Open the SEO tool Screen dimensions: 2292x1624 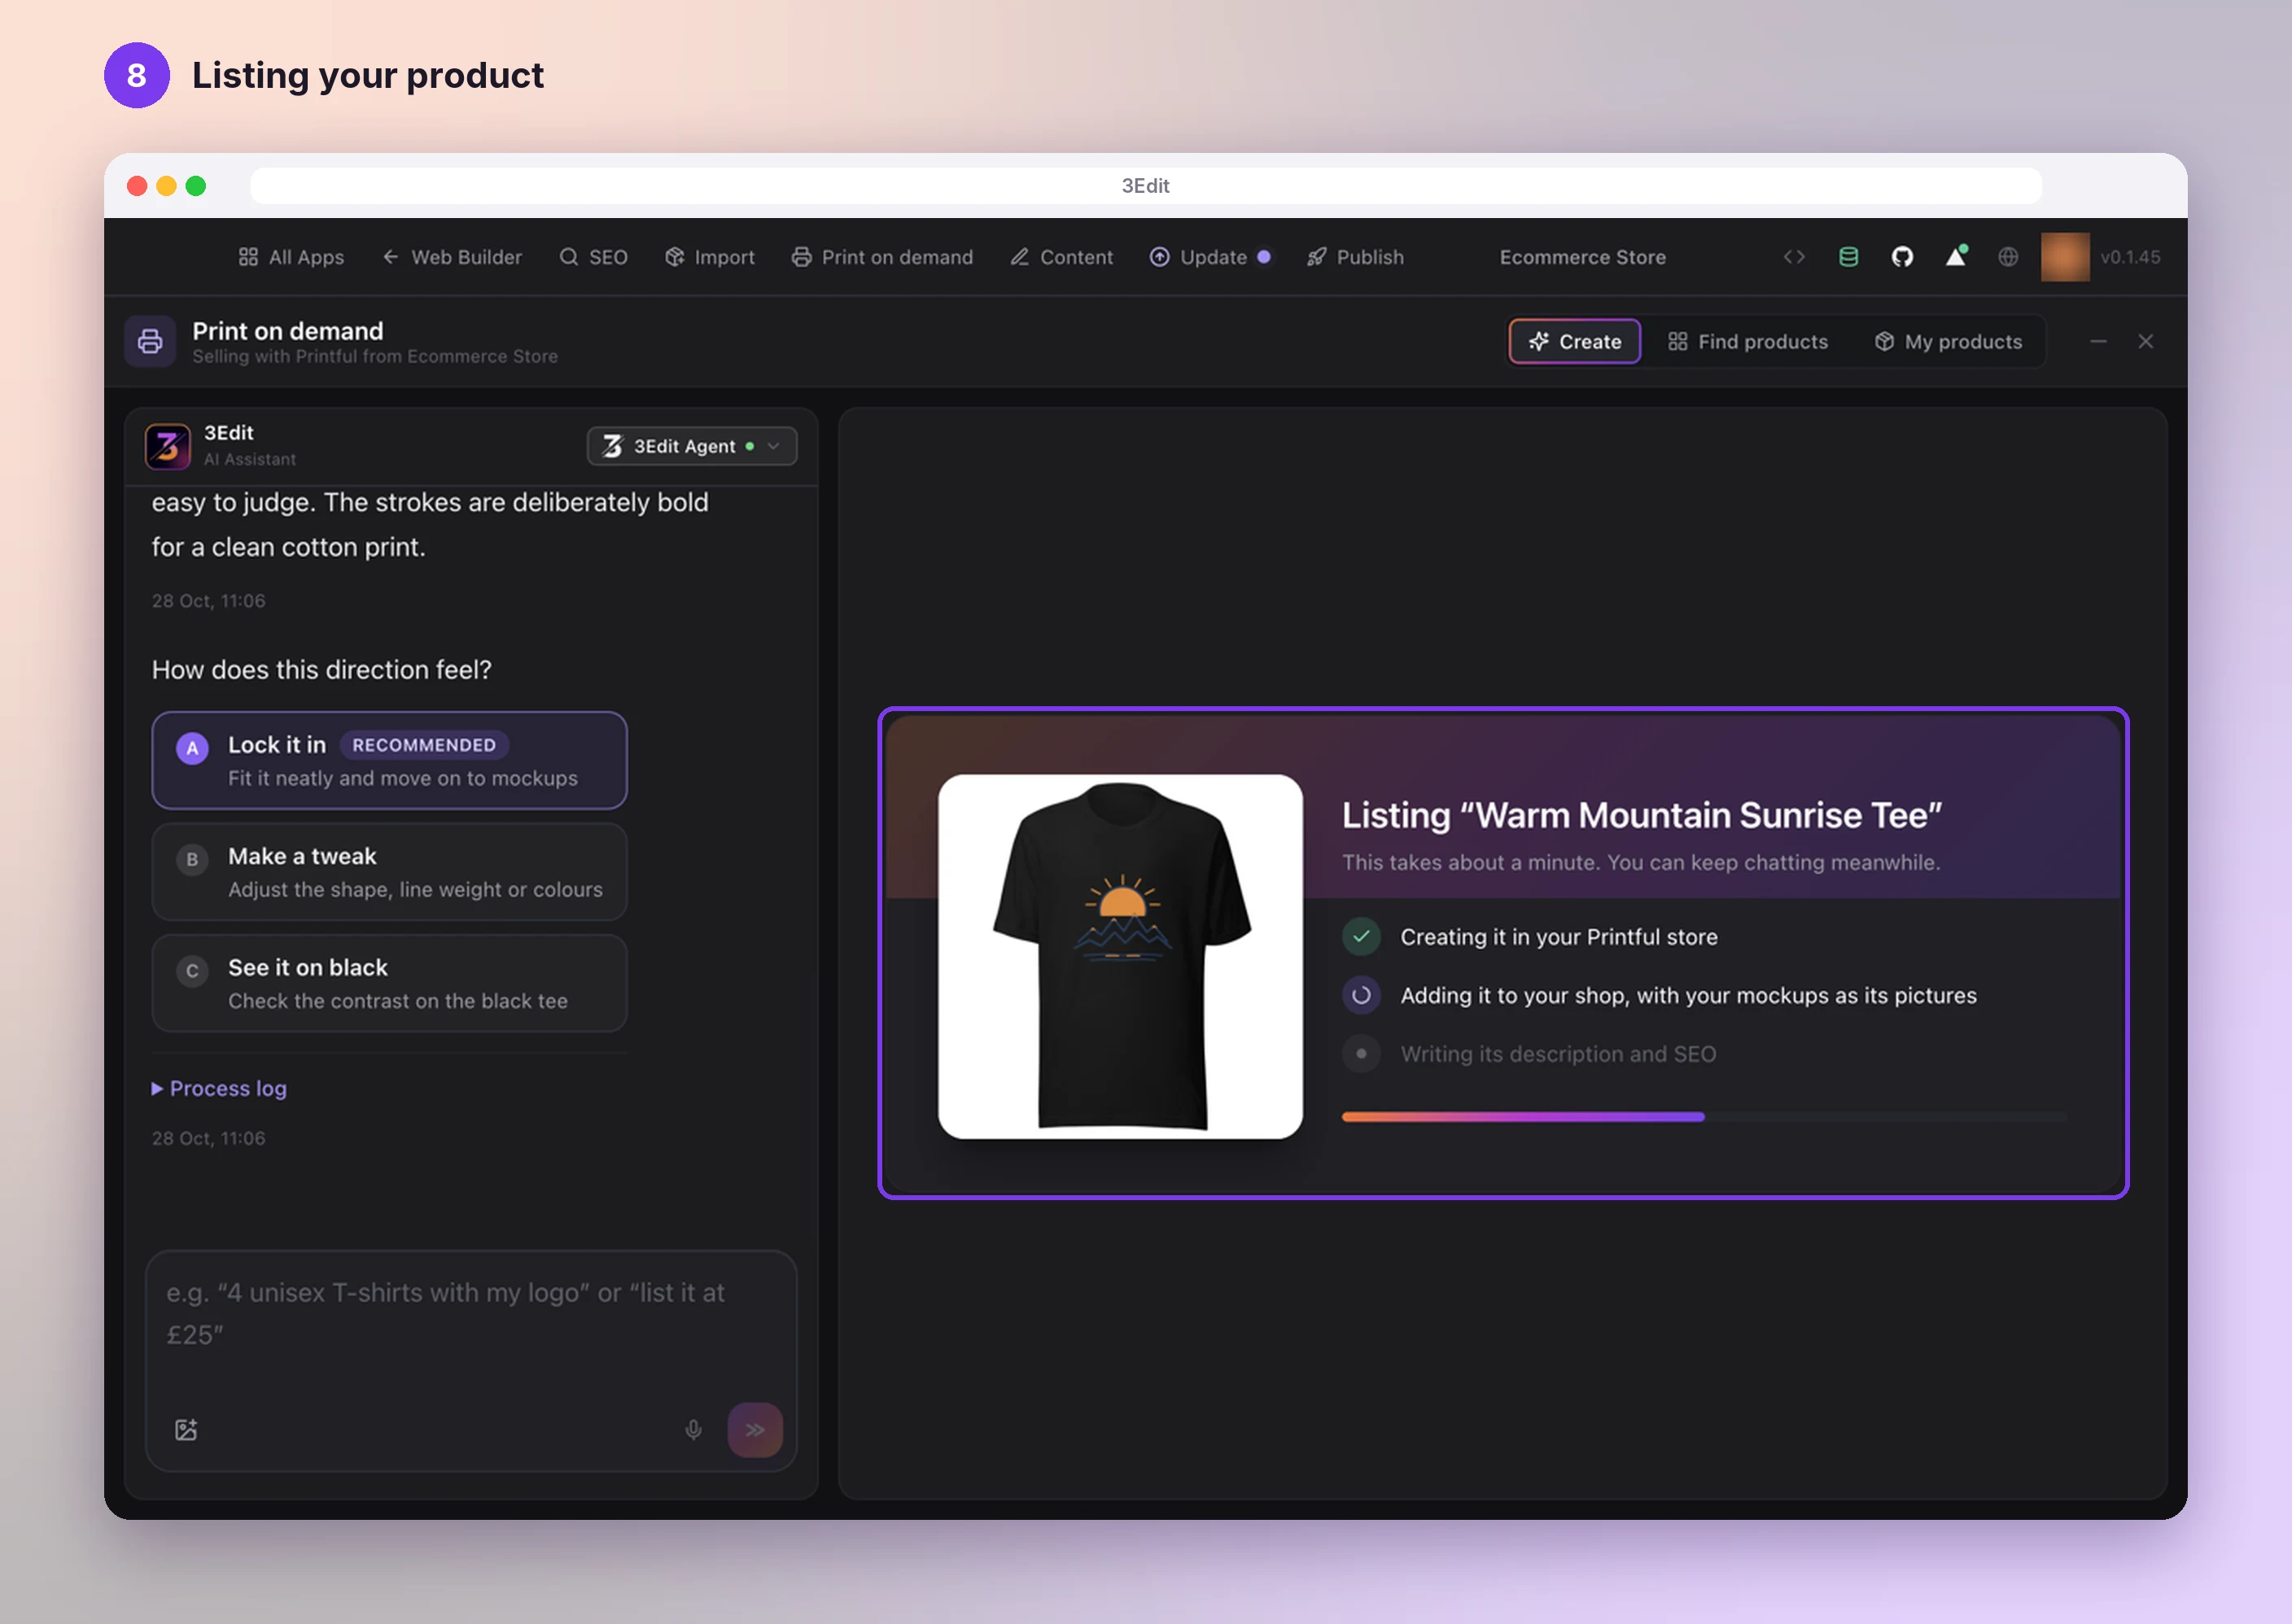click(x=593, y=257)
